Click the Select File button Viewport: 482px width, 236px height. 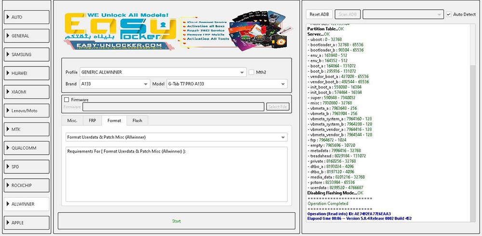pos(278,107)
